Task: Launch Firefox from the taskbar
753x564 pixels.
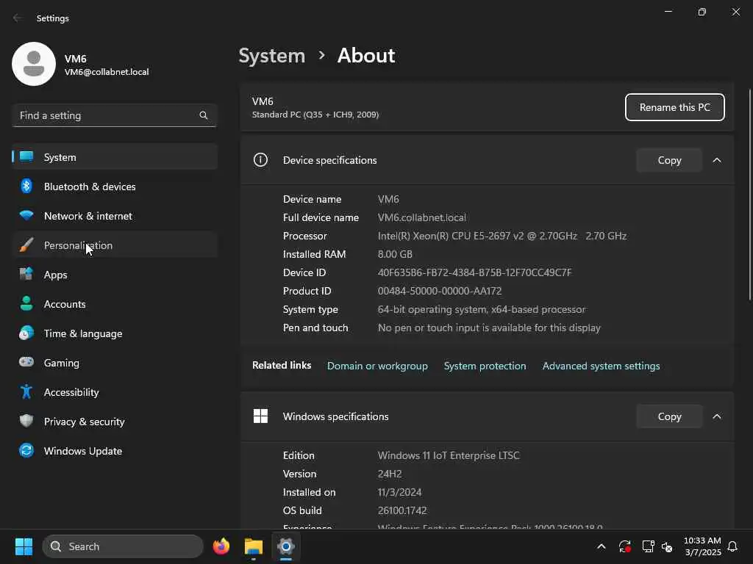Action: [x=221, y=546]
